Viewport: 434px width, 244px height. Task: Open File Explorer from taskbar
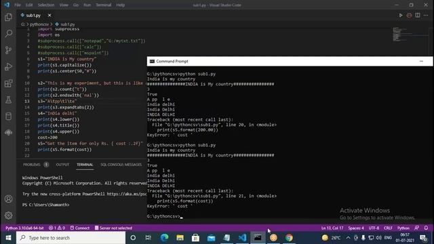[180, 238]
